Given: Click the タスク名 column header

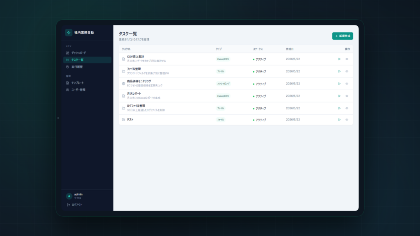Looking at the screenshot, I should point(126,49).
